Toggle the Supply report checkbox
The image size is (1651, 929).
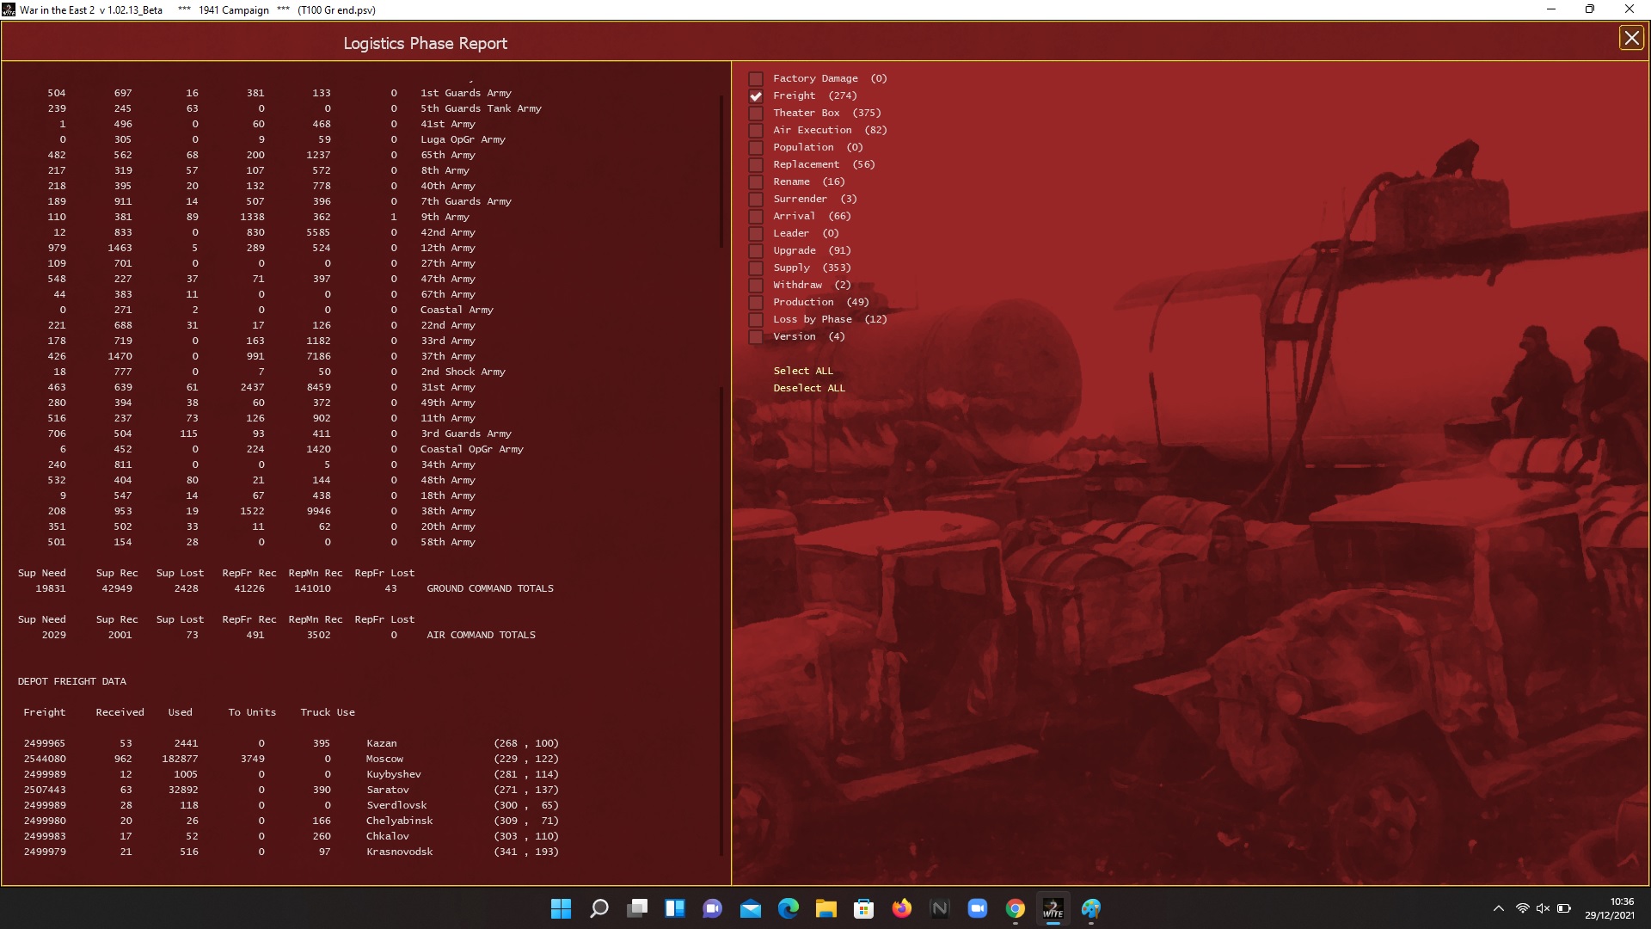756,268
